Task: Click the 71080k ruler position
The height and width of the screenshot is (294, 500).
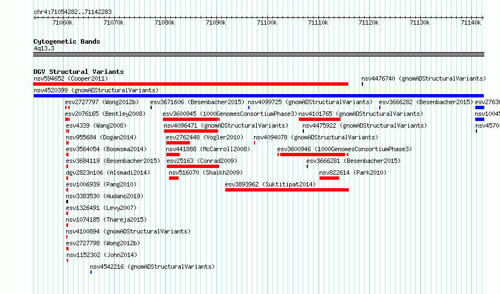Action: [x=165, y=22]
